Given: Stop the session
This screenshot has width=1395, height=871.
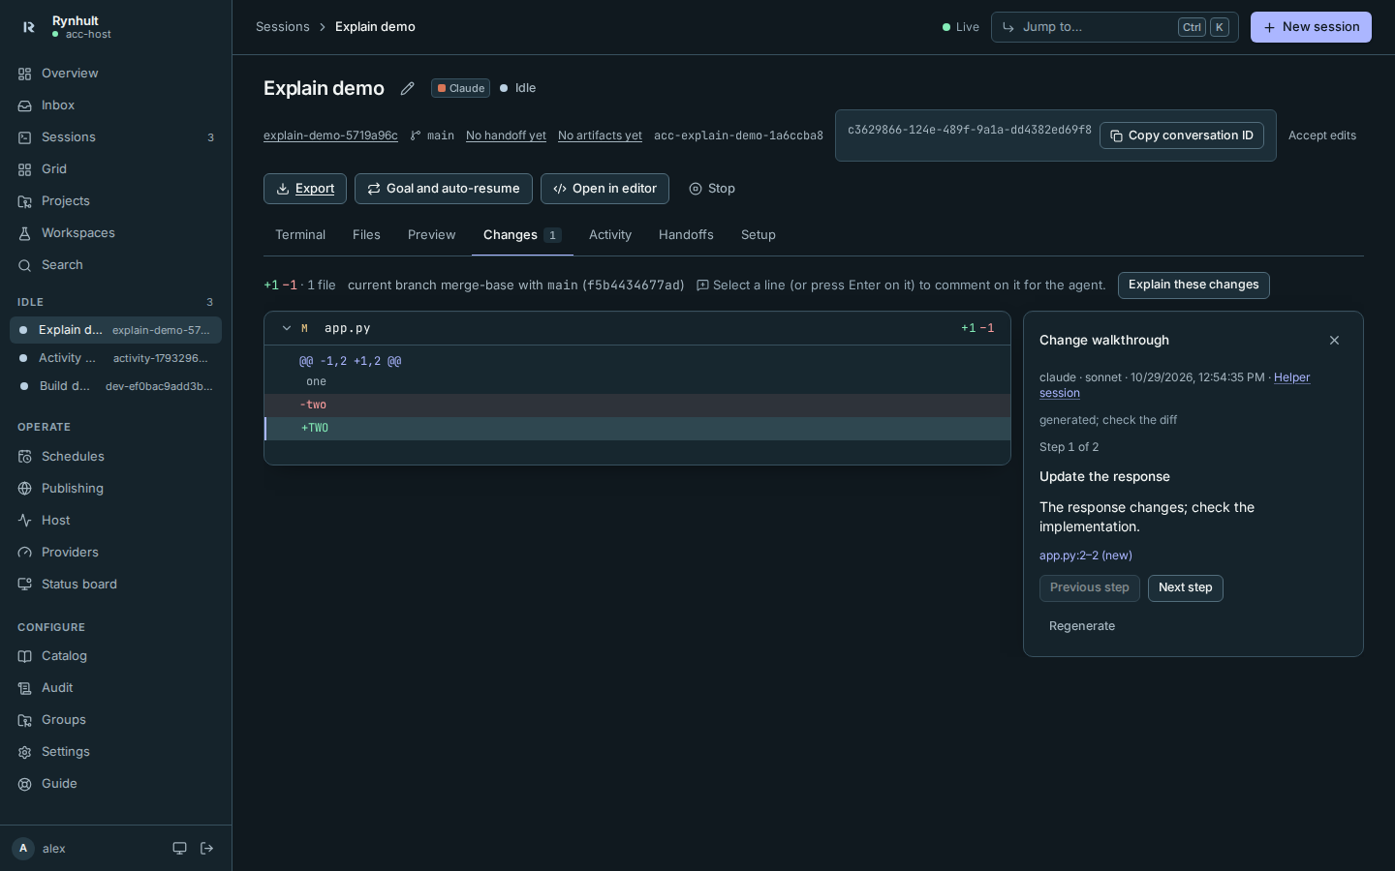Looking at the screenshot, I should [712, 189].
